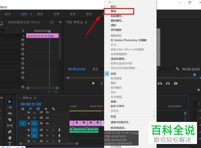Click the Add Marker icon in timeline header
The height and width of the screenshot is (148, 201).
pos(46,109)
